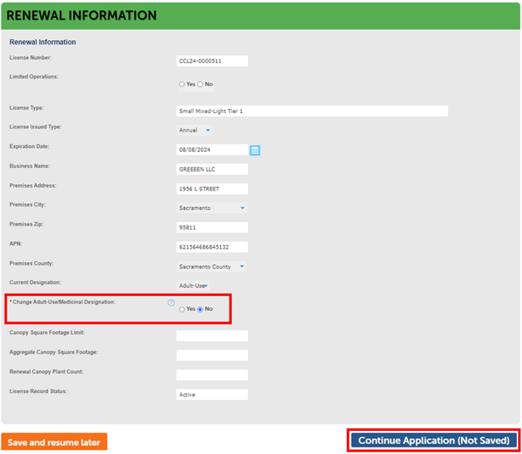Click into the Premises Address field

211,188
